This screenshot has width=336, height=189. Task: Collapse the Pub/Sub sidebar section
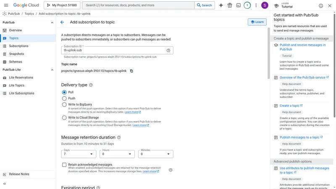[52, 23]
